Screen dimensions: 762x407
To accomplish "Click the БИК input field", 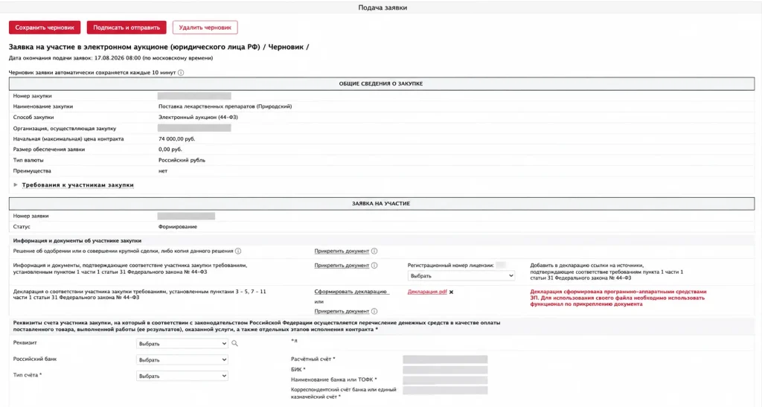I will click(x=445, y=370).
